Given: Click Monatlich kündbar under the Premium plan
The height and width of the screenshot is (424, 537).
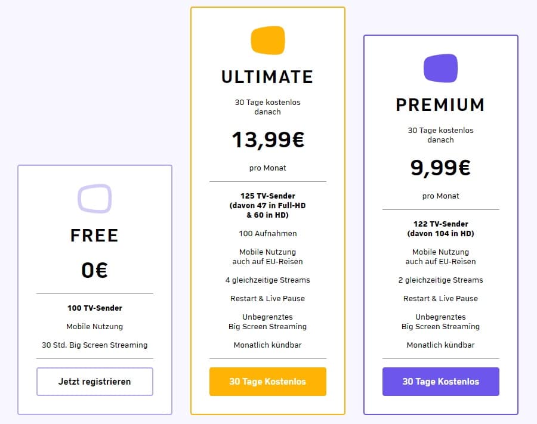Looking at the screenshot, I should pyautogui.click(x=440, y=345).
